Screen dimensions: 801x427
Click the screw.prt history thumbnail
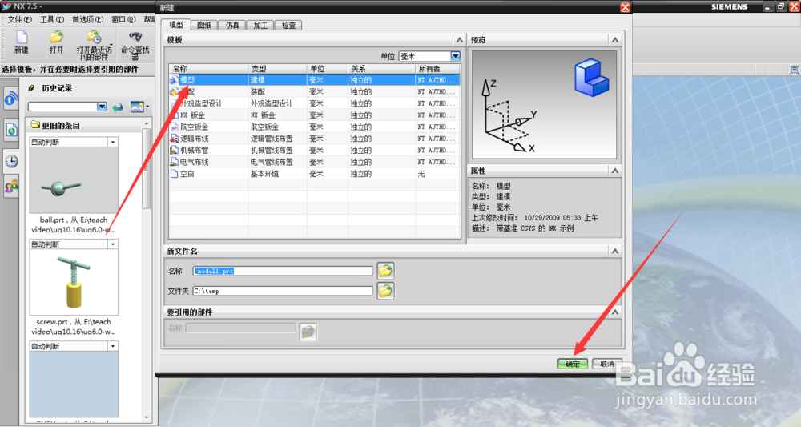tap(74, 282)
